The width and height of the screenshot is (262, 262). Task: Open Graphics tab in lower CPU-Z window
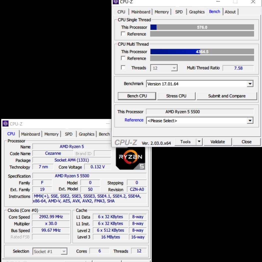click(86, 134)
